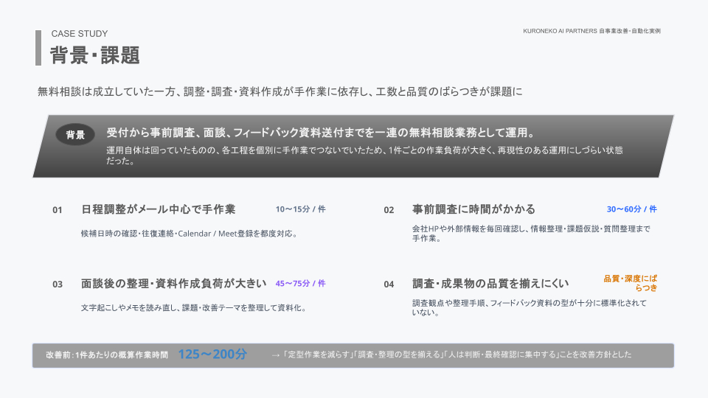Click the paragraph starting '運用自体は回っていたものの'
The image size is (708, 398).
(x=364, y=156)
